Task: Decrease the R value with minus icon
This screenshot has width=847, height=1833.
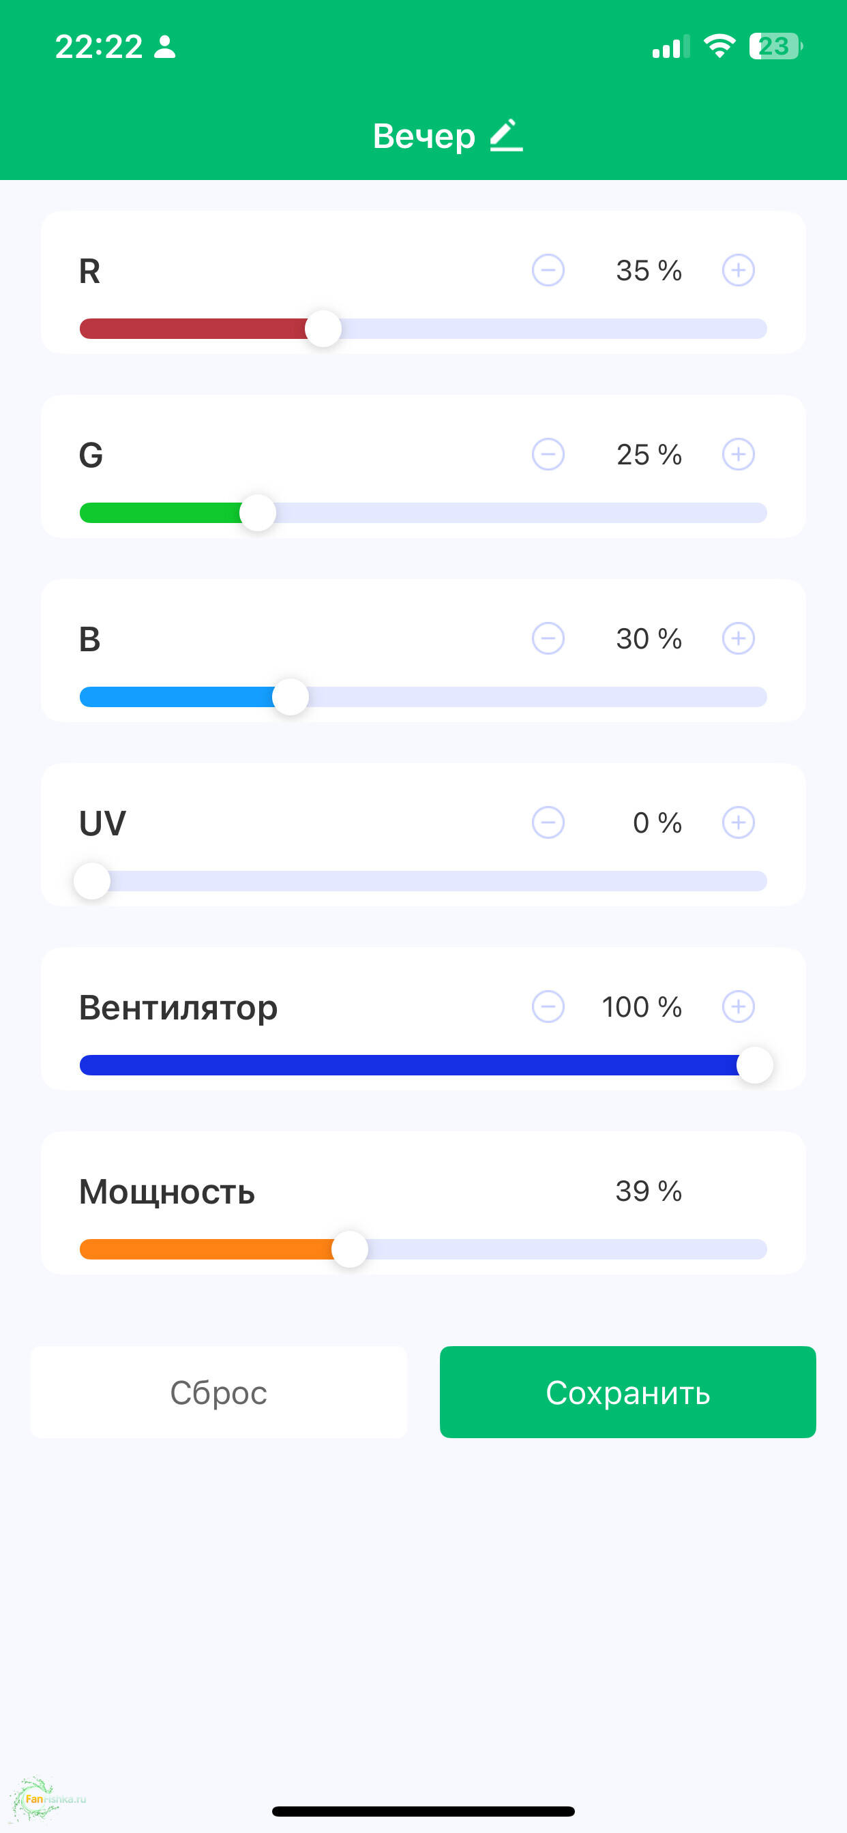Action: click(x=548, y=271)
